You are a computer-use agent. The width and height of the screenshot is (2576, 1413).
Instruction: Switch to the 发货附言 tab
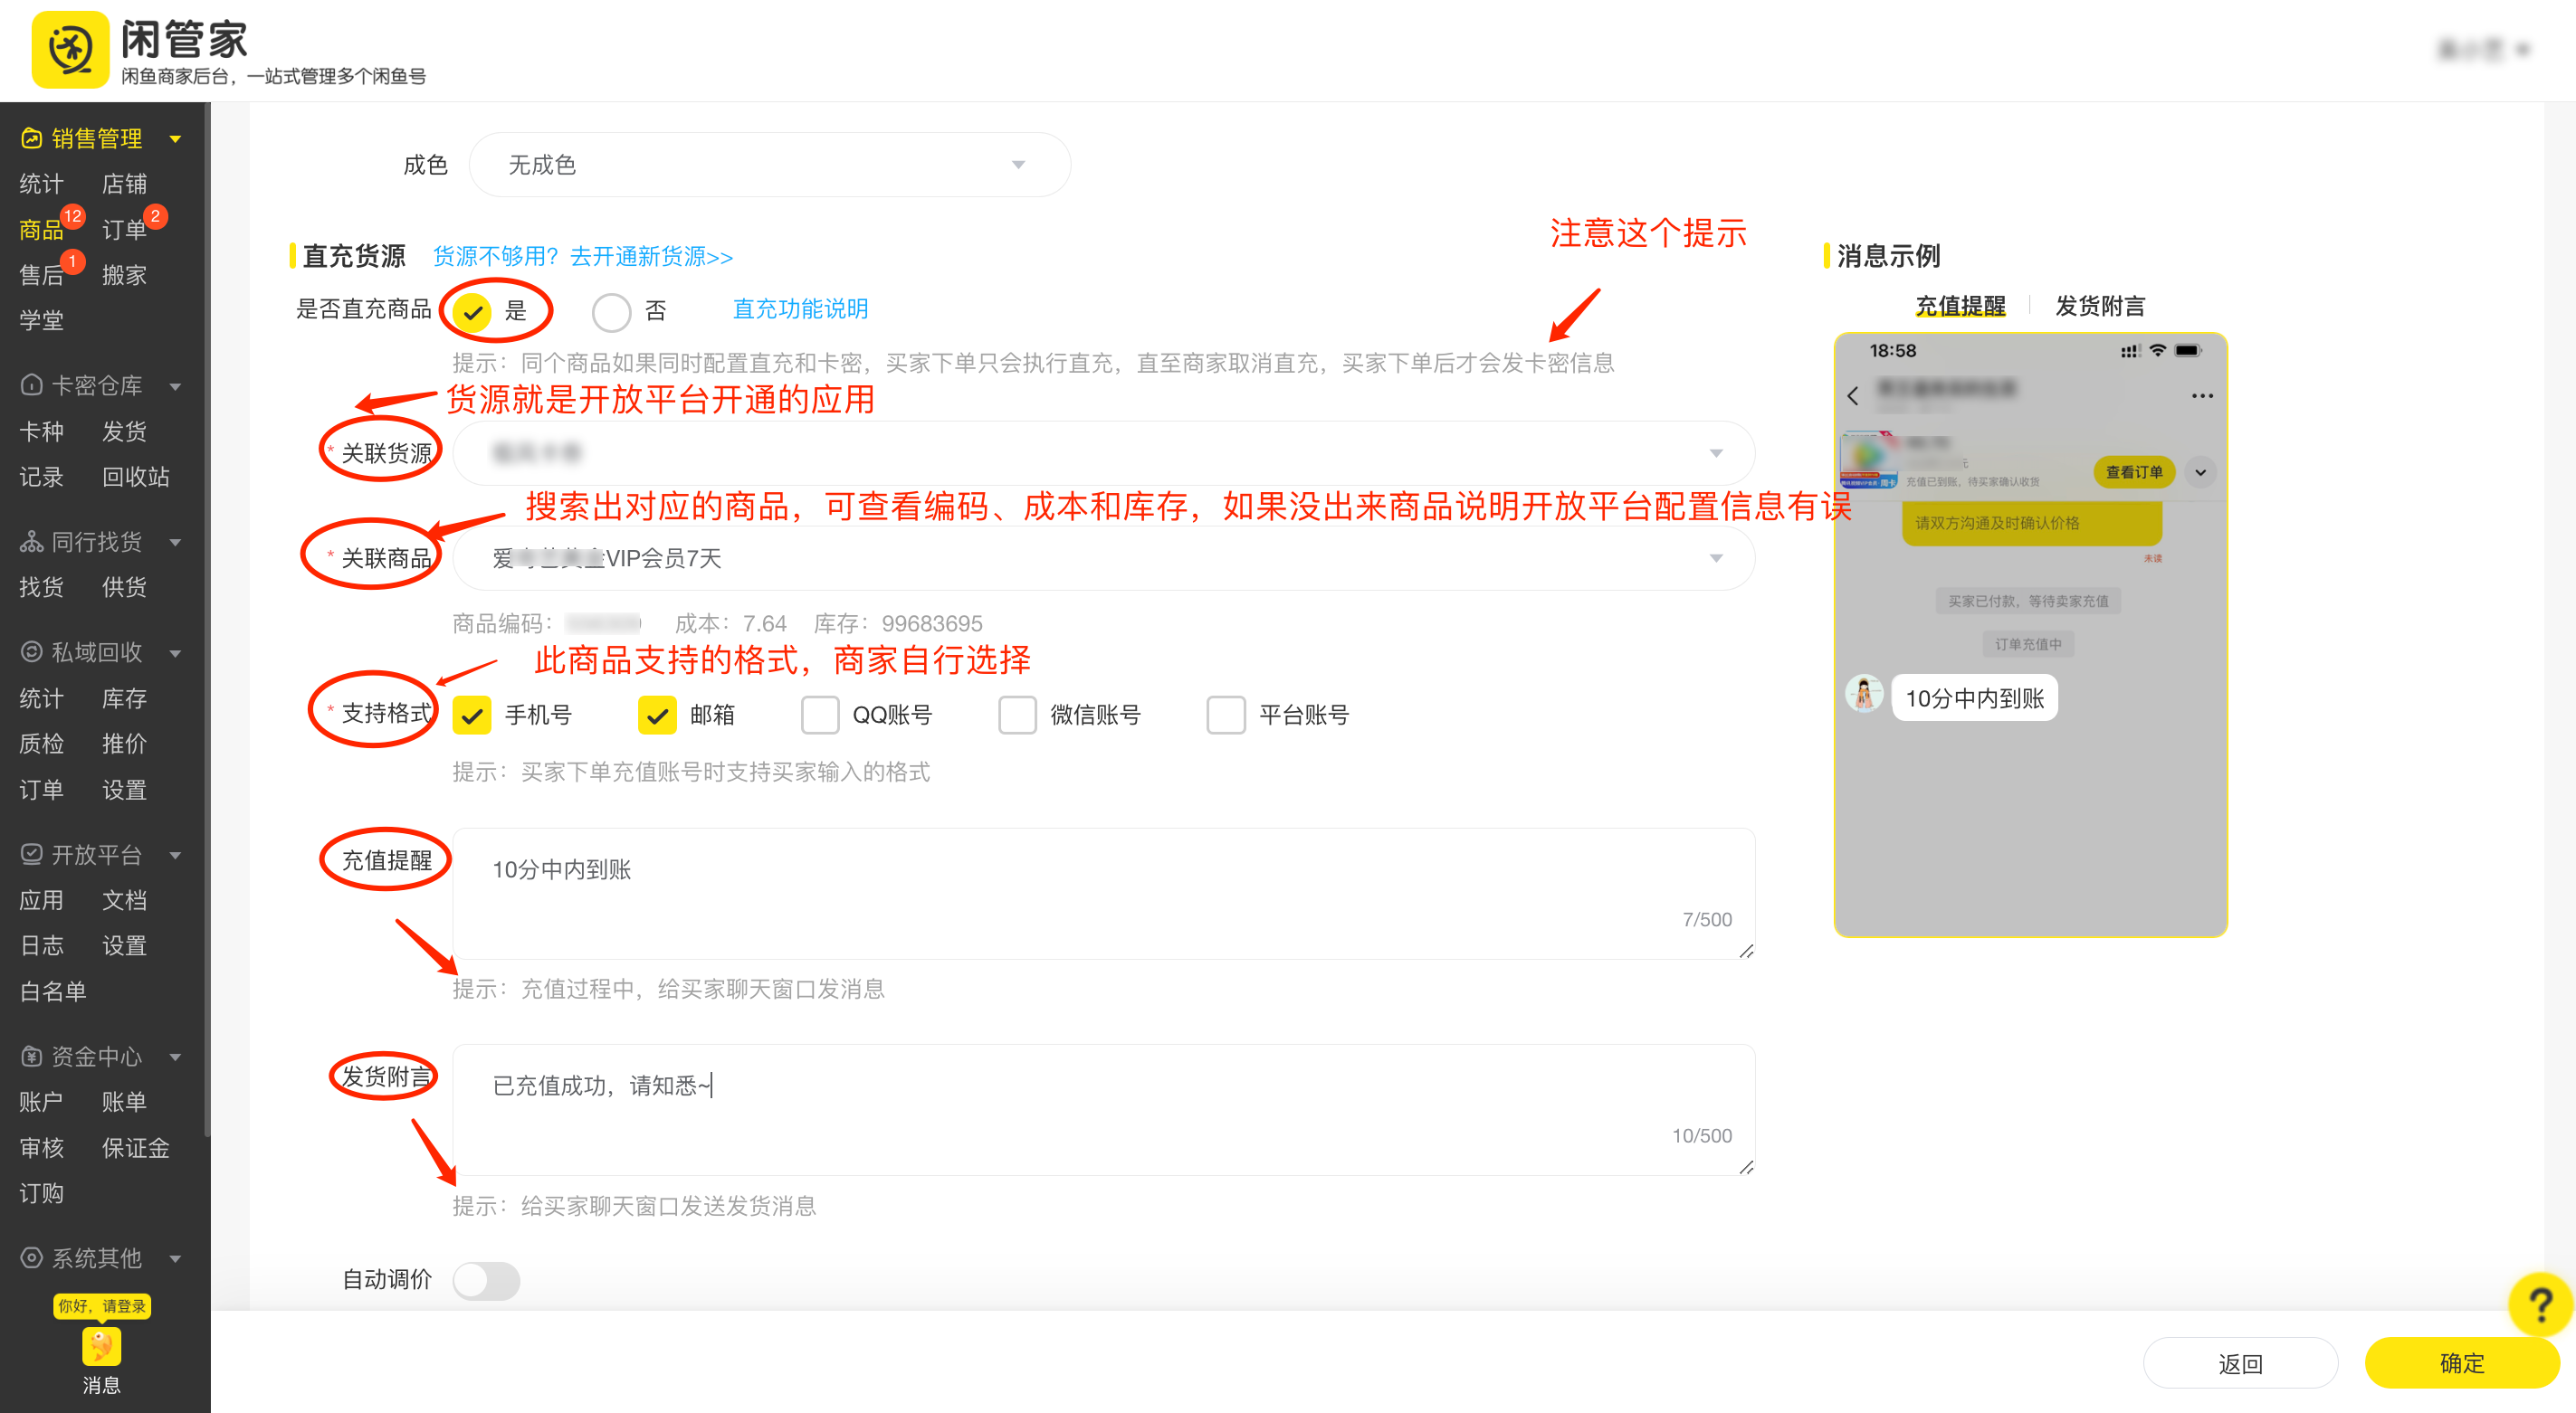coord(2100,306)
